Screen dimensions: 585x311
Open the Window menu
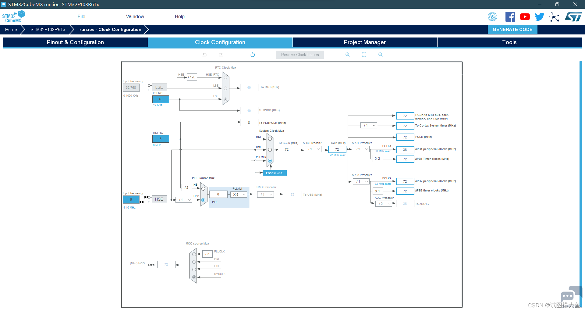135,16
